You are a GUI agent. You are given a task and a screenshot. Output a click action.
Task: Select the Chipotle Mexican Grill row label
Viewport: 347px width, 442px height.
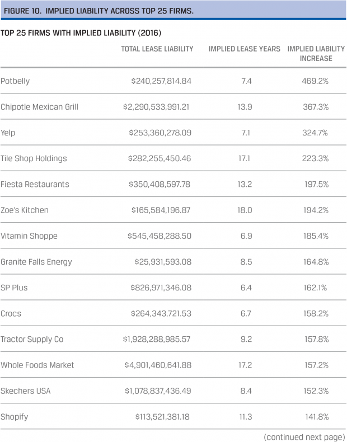pyautogui.click(x=39, y=107)
